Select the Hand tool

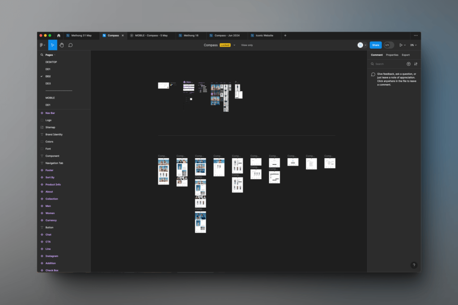point(62,45)
